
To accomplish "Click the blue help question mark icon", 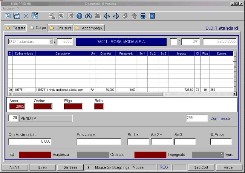I will pyautogui.click(x=79, y=16).
